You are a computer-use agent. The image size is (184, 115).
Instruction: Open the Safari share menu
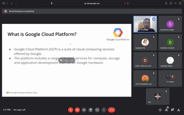[x=171, y=3]
